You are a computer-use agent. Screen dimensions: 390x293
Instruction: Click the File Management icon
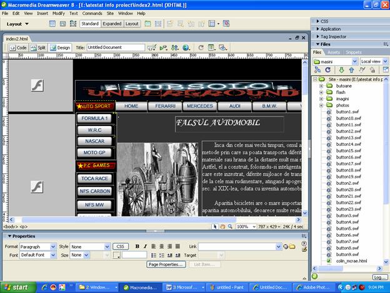pos(174,48)
